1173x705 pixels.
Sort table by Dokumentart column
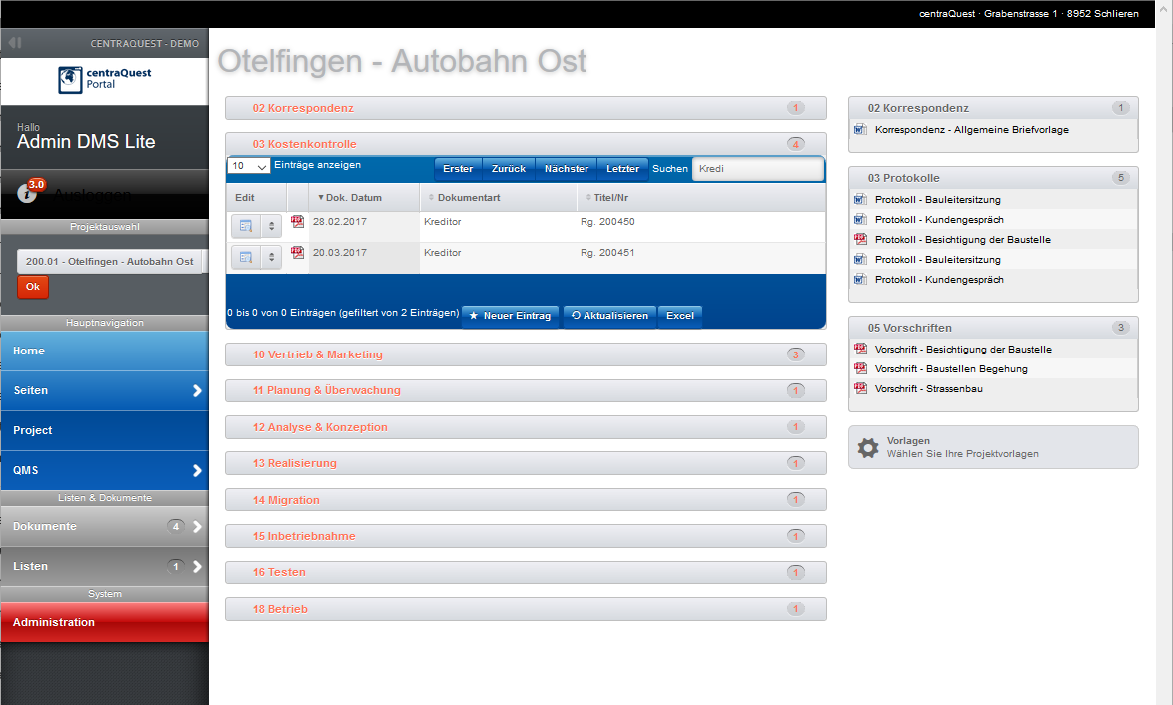[x=499, y=198]
